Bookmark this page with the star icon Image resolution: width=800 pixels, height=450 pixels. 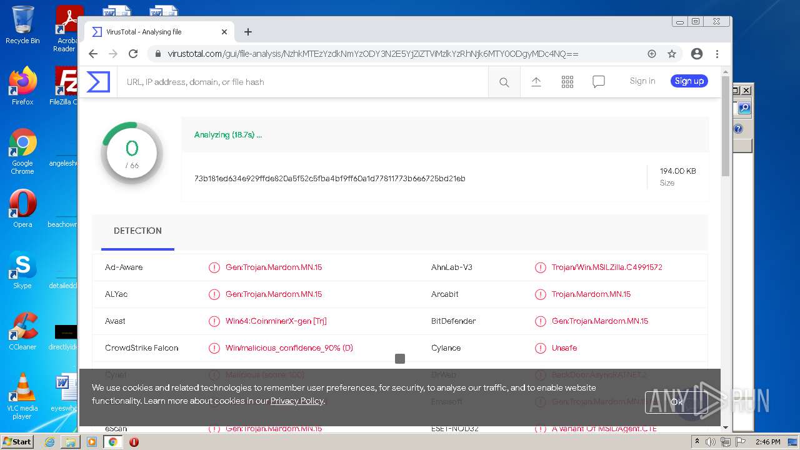pyautogui.click(x=672, y=54)
